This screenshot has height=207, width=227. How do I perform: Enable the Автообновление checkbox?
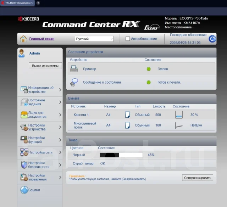(x=128, y=39)
